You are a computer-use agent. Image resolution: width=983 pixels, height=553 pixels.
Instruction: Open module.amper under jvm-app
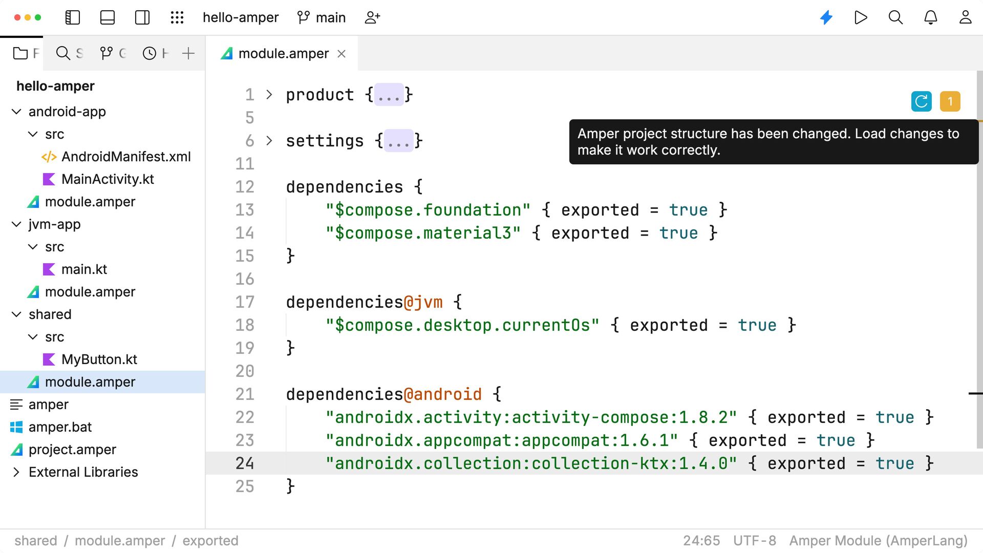point(90,292)
